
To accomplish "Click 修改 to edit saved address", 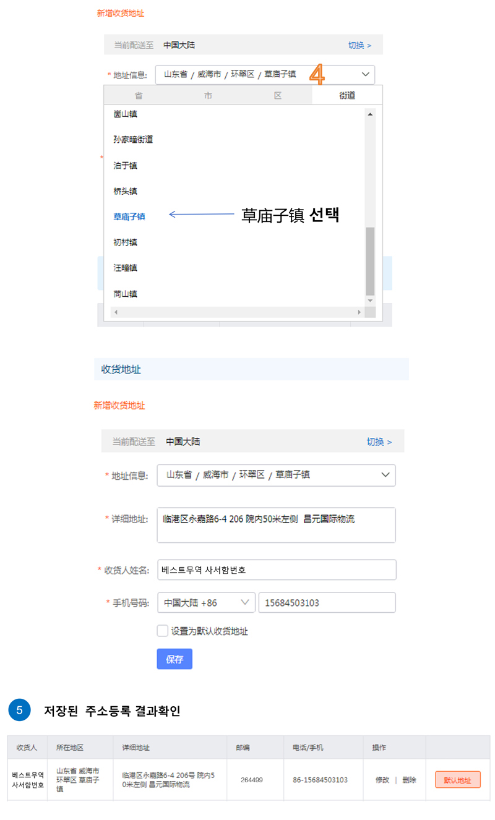I will [382, 780].
